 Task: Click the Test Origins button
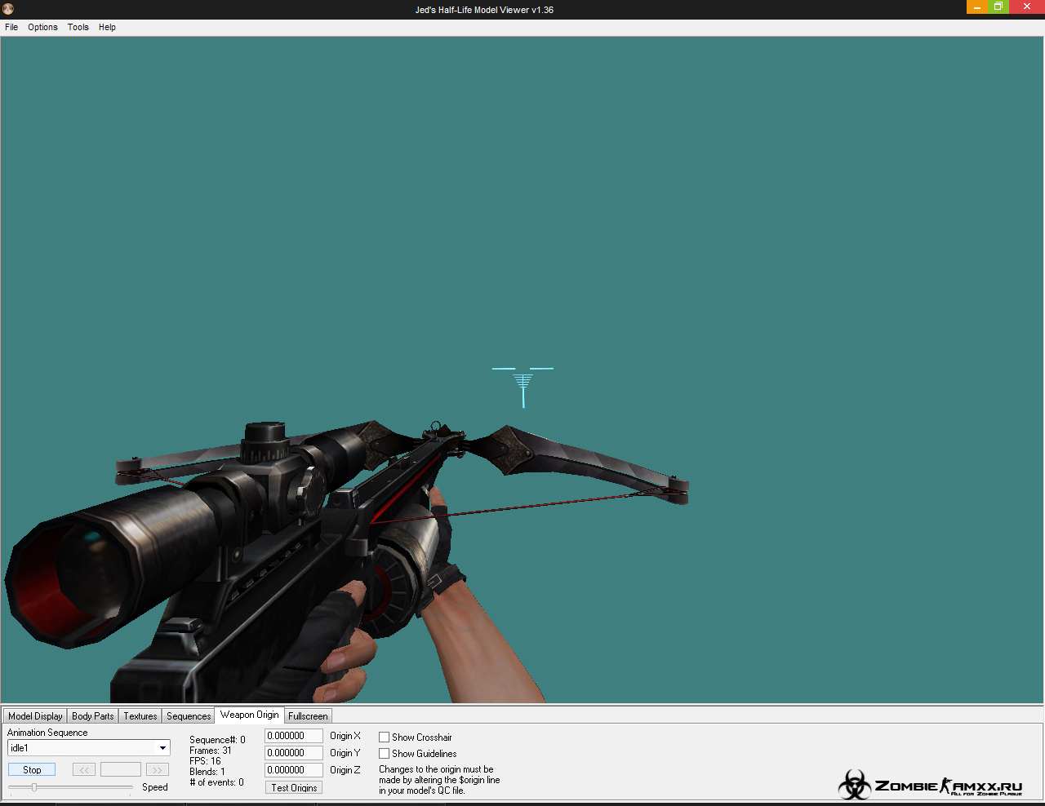[x=294, y=787]
